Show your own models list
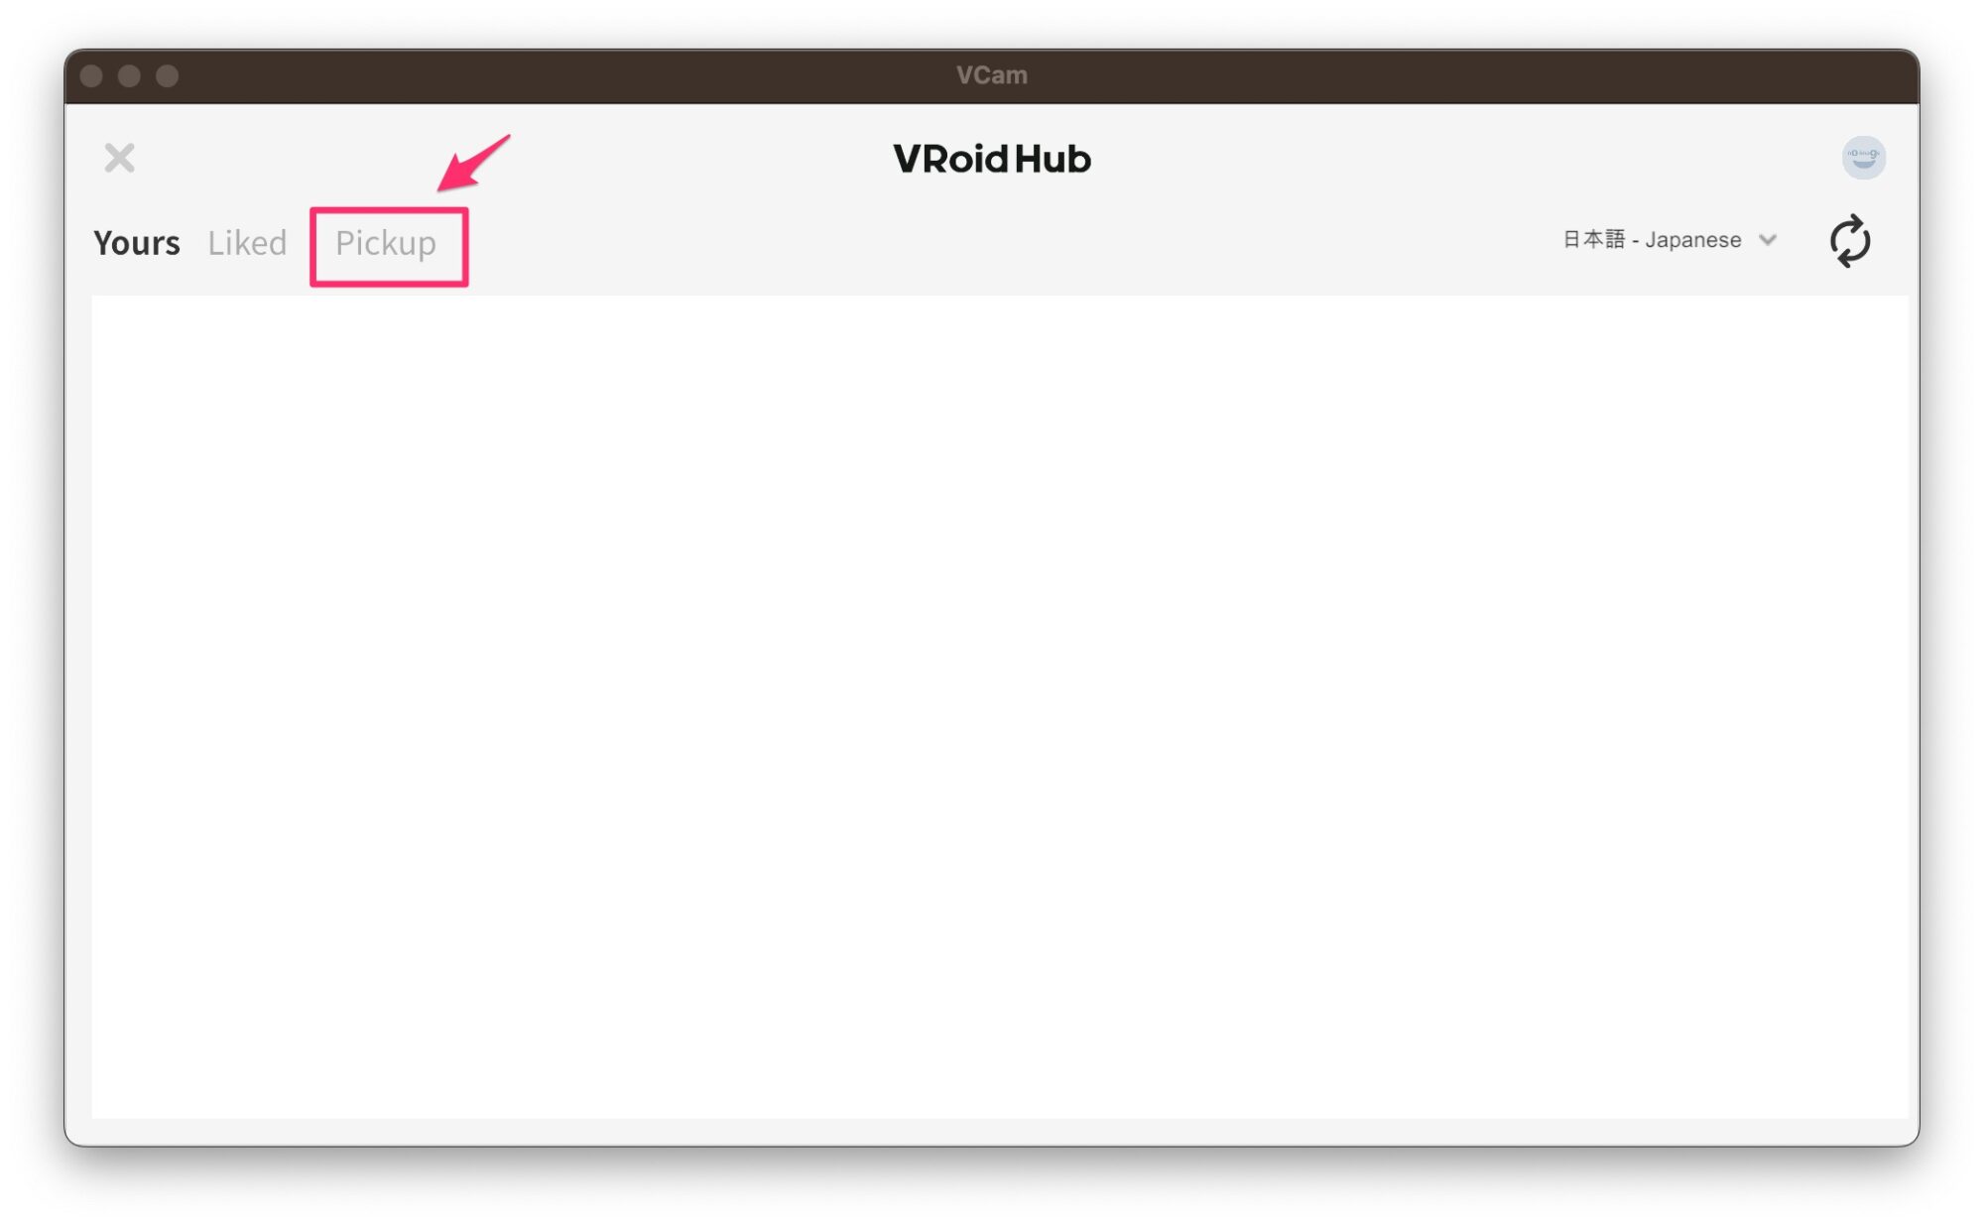This screenshot has width=1984, height=1226. pos(137,243)
